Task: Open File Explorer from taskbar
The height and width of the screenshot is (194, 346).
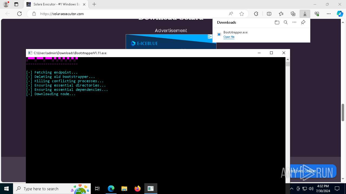Action: 124,189
